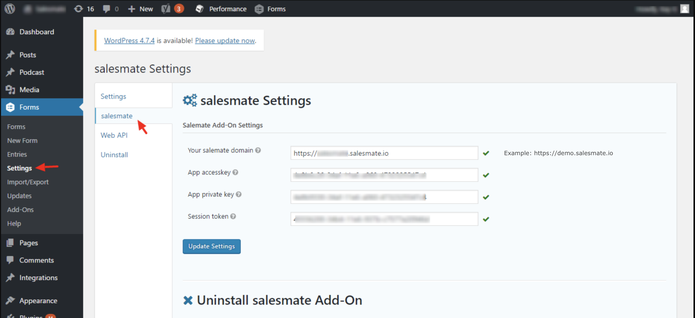Open New Form in sidebar submenu

[x=22, y=141]
